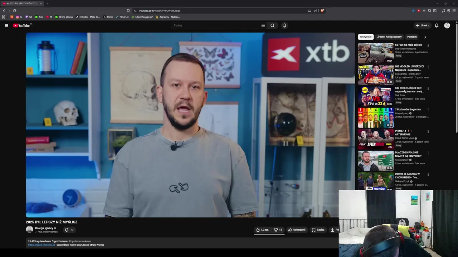This screenshot has width=458, height=257.
Task: Select the 'Źródło: Kolega Ignacy' chip
Action: tap(389, 37)
